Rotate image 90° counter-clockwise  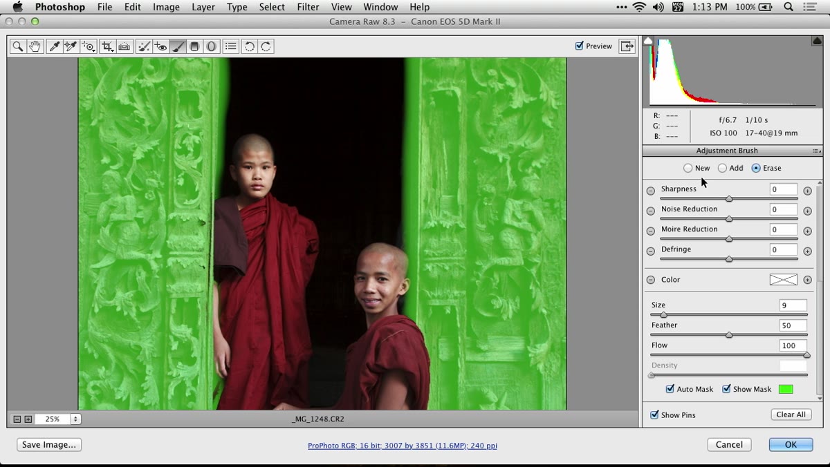pos(249,46)
